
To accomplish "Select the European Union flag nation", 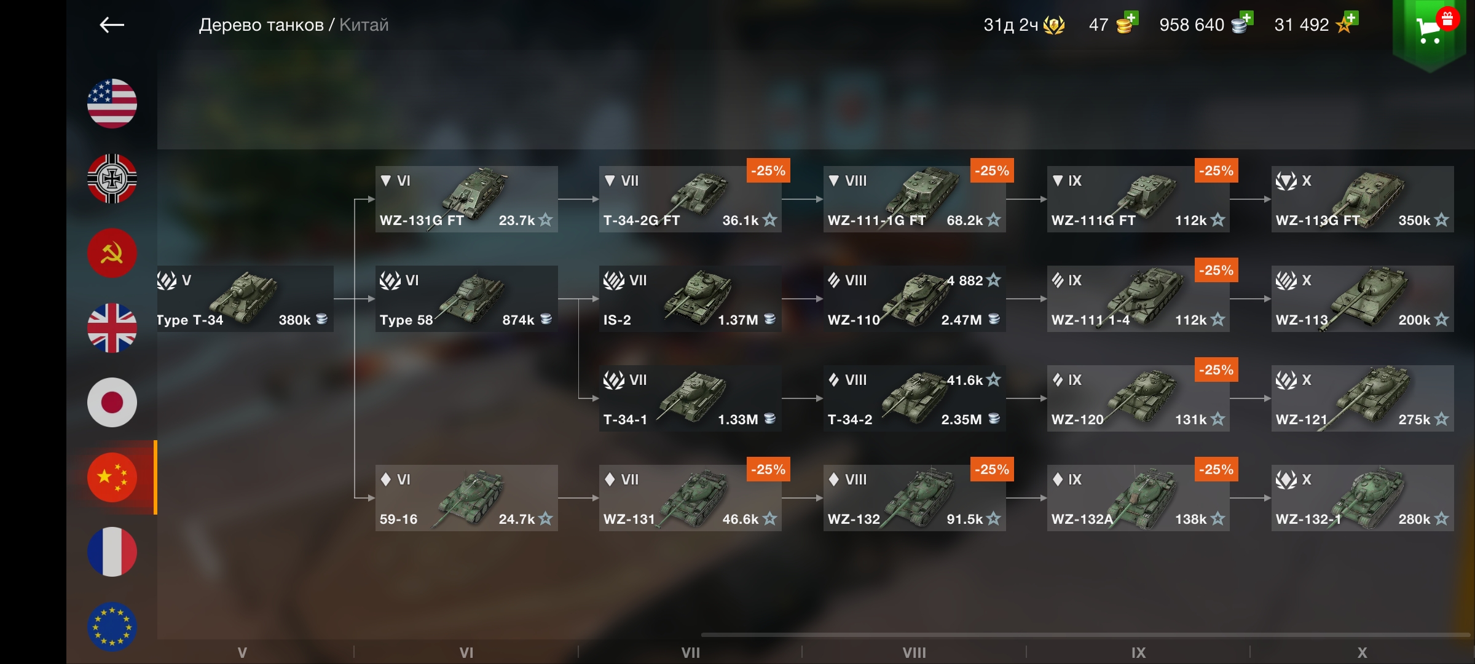I will (112, 626).
